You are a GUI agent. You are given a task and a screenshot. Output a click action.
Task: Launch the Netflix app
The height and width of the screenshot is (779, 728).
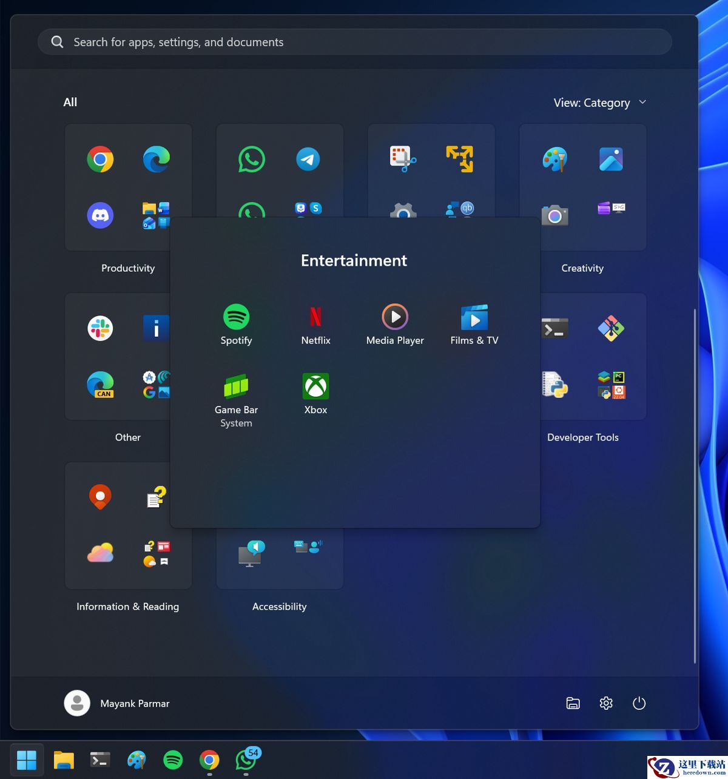click(315, 317)
